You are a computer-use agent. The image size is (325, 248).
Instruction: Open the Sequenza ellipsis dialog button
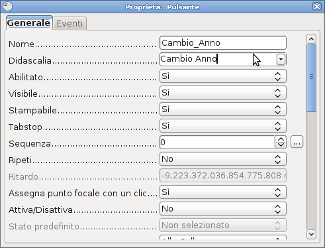(x=297, y=142)
